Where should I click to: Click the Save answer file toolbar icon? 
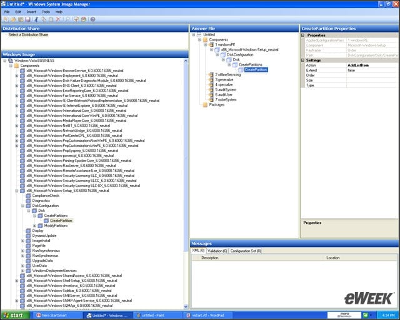27,19
